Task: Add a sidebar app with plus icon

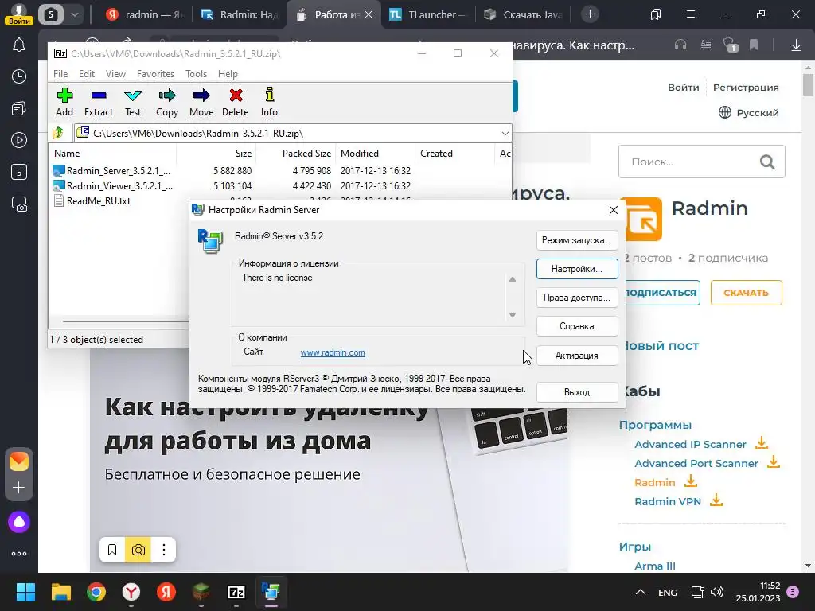Action: (x=19, y=488)
